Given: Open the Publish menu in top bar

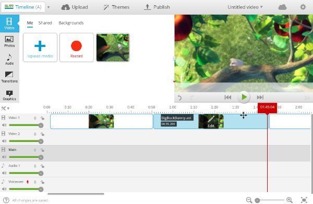Looking at the screenshot, I should [157, 7].
